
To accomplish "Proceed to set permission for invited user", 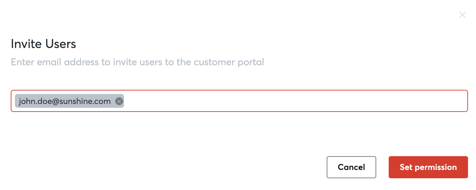I will coord(428,167).
